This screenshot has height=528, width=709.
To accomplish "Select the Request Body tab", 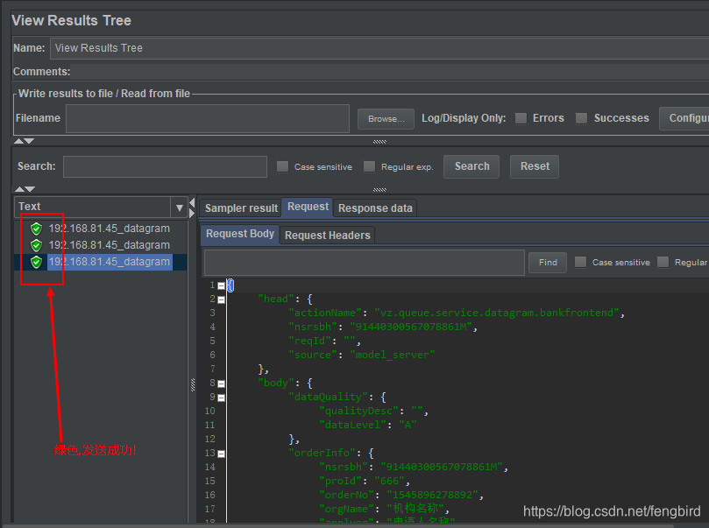I will pos(240,234).
